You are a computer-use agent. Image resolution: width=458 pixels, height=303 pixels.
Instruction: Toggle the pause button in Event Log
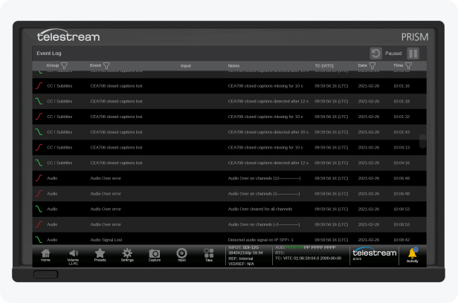(413, 53)
